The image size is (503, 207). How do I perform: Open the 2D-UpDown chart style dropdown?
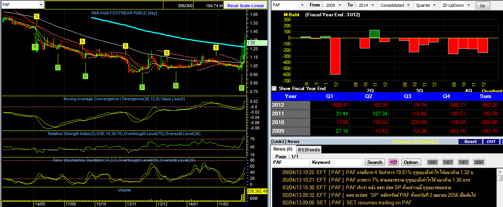click(469, 5)
